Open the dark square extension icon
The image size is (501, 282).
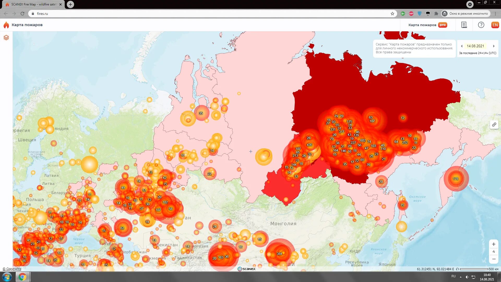click(x=428, y=14)
